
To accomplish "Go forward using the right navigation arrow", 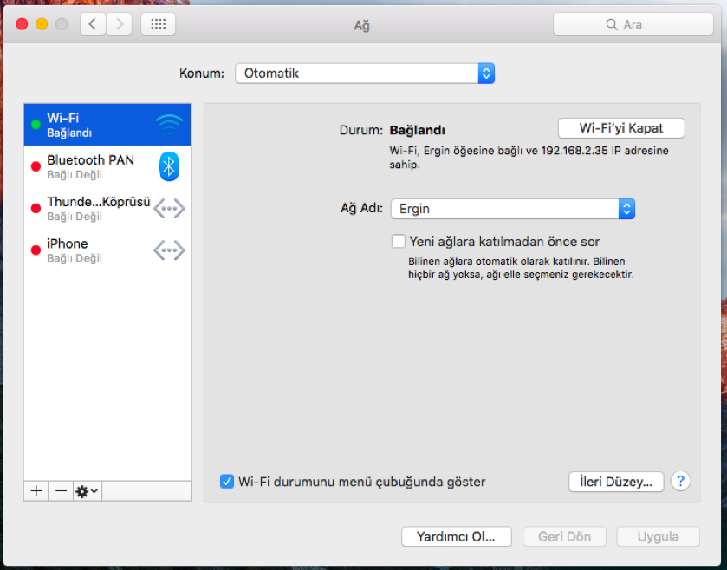I will tap(119, 23).
